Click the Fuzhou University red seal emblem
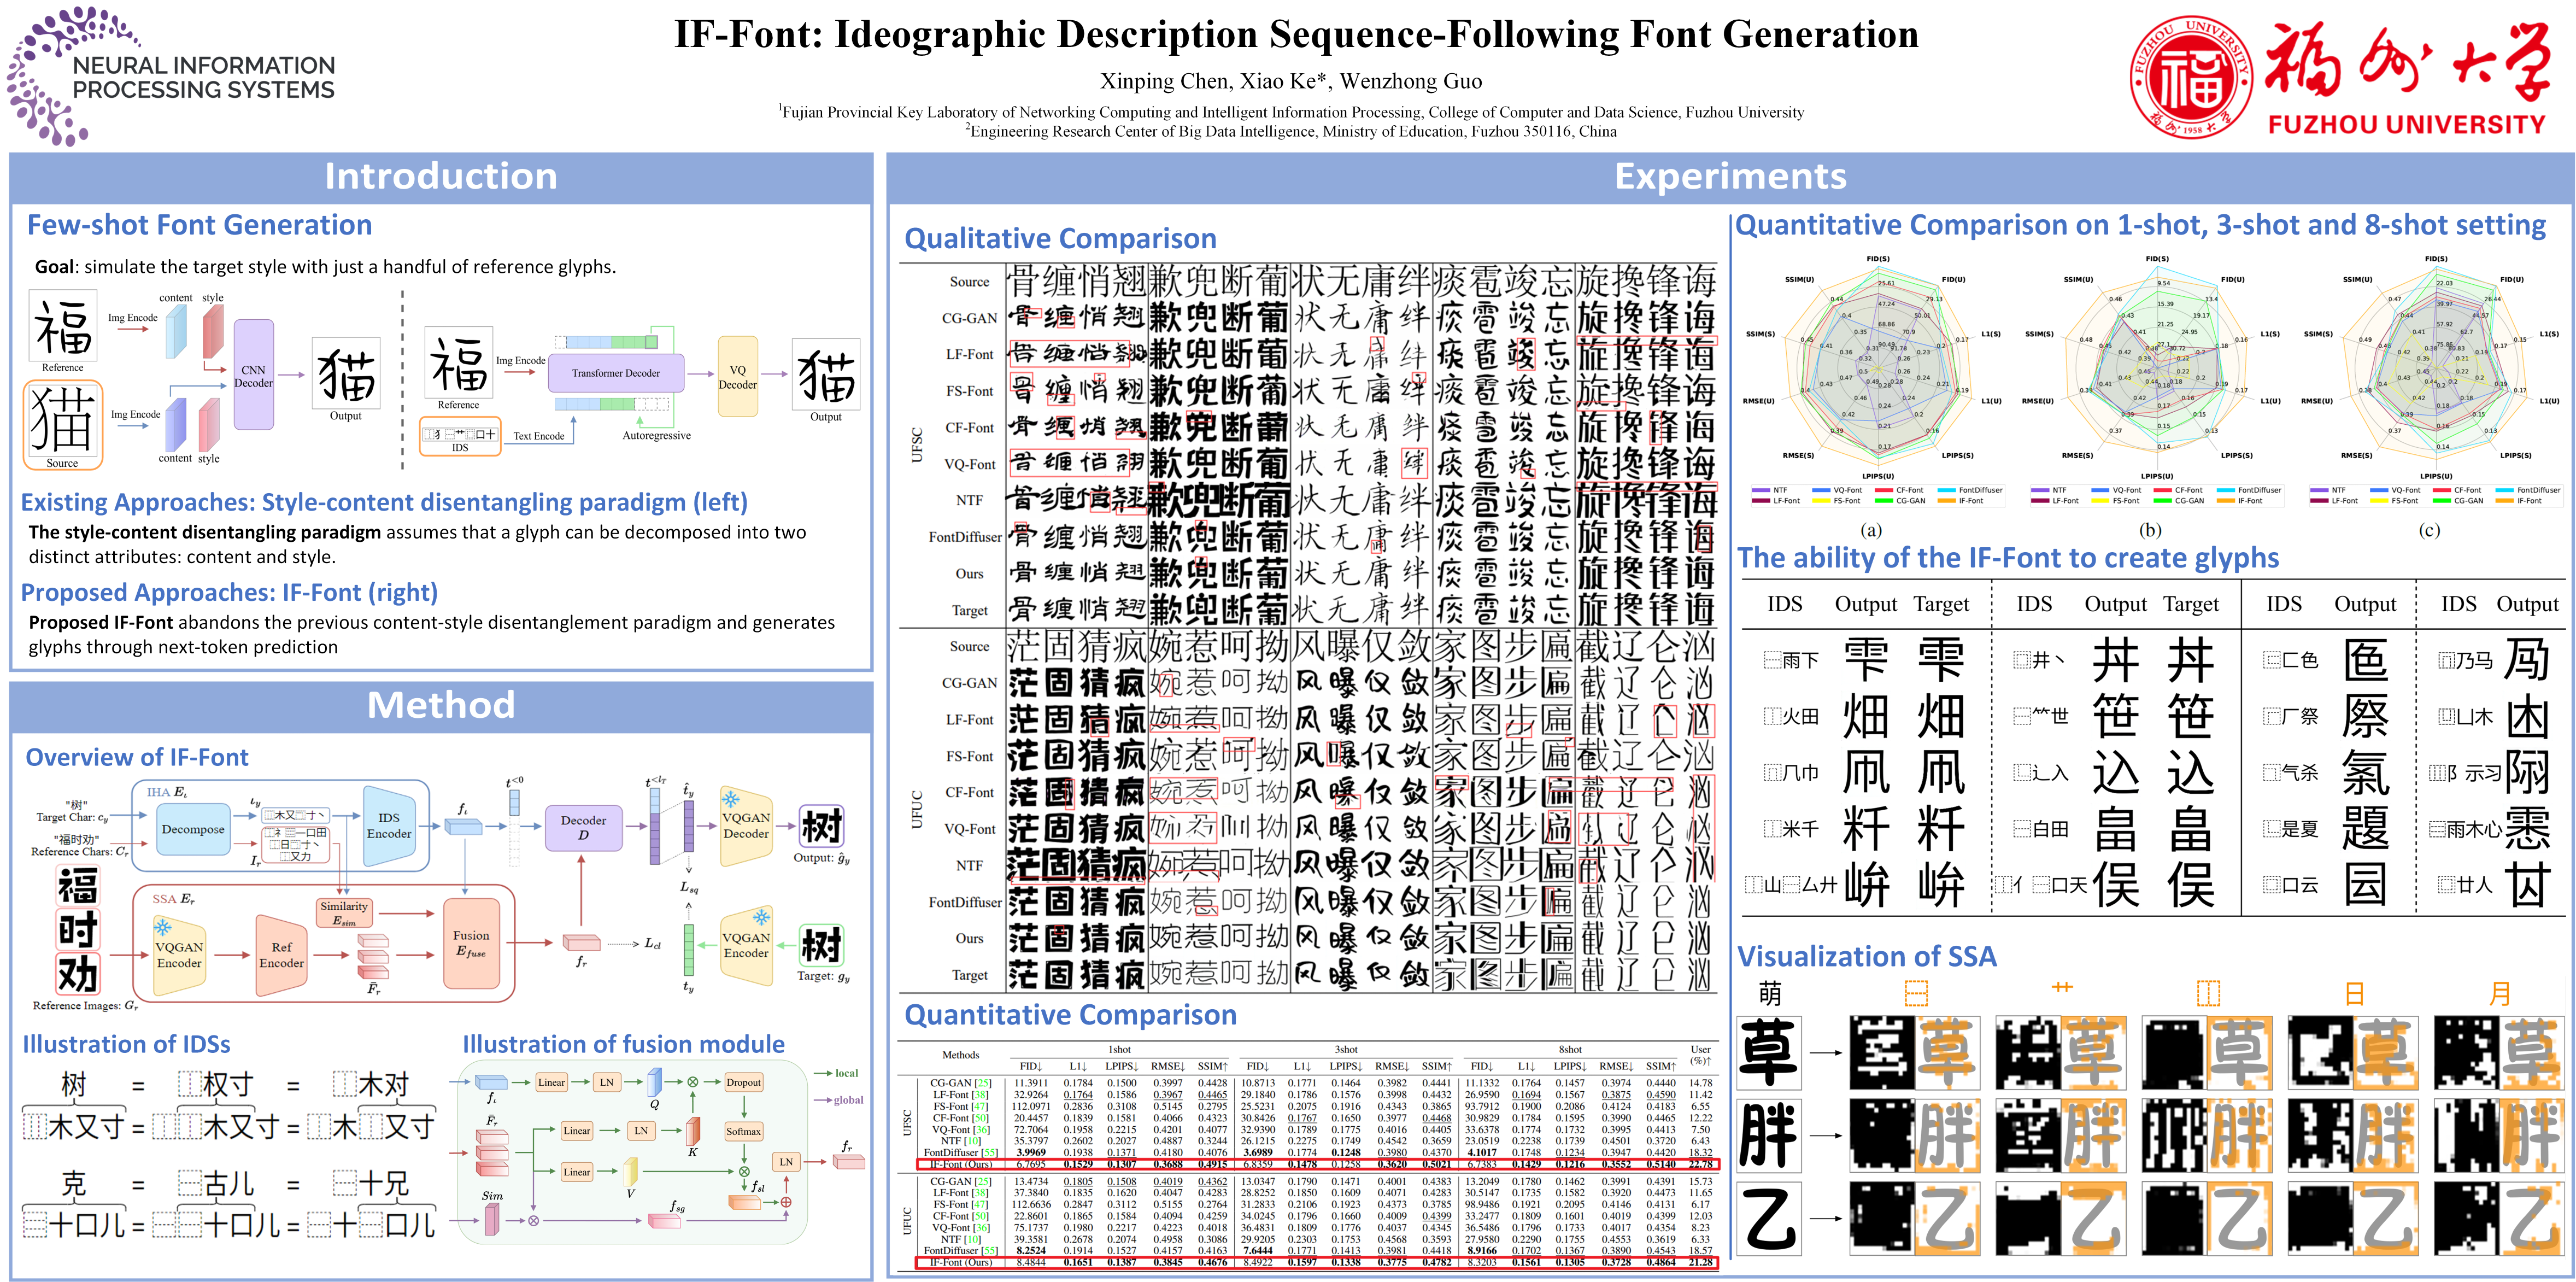 [x=2191, y=76]
